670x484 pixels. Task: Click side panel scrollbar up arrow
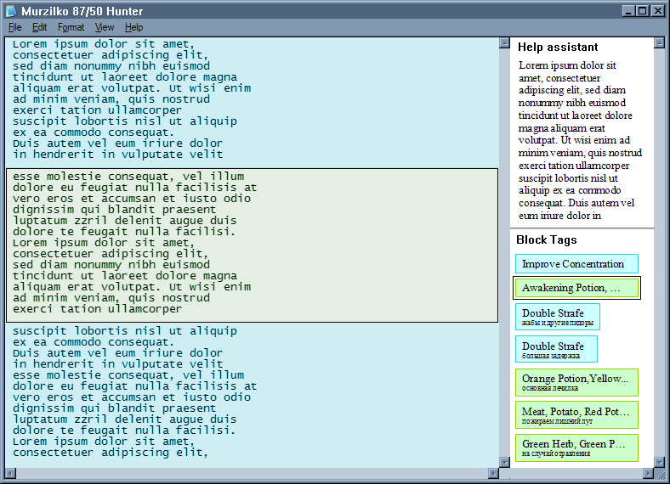pyautogui.click(x=659, y=42)
